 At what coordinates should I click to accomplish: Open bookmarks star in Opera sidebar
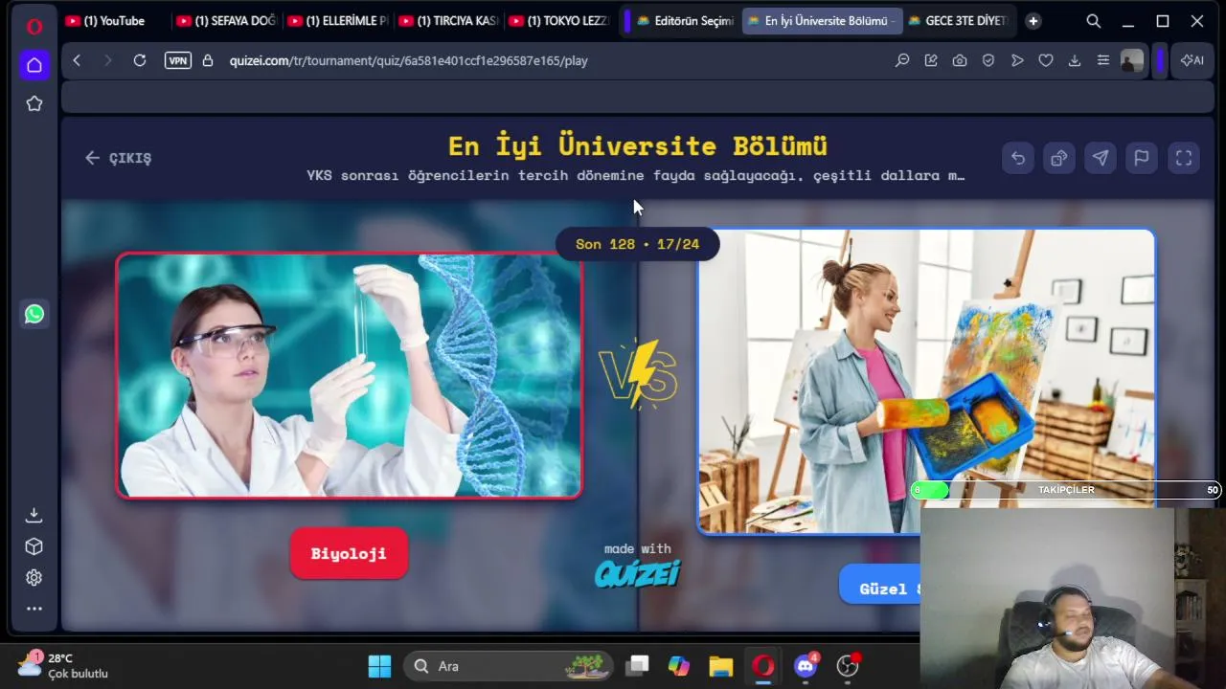[34, 103]
